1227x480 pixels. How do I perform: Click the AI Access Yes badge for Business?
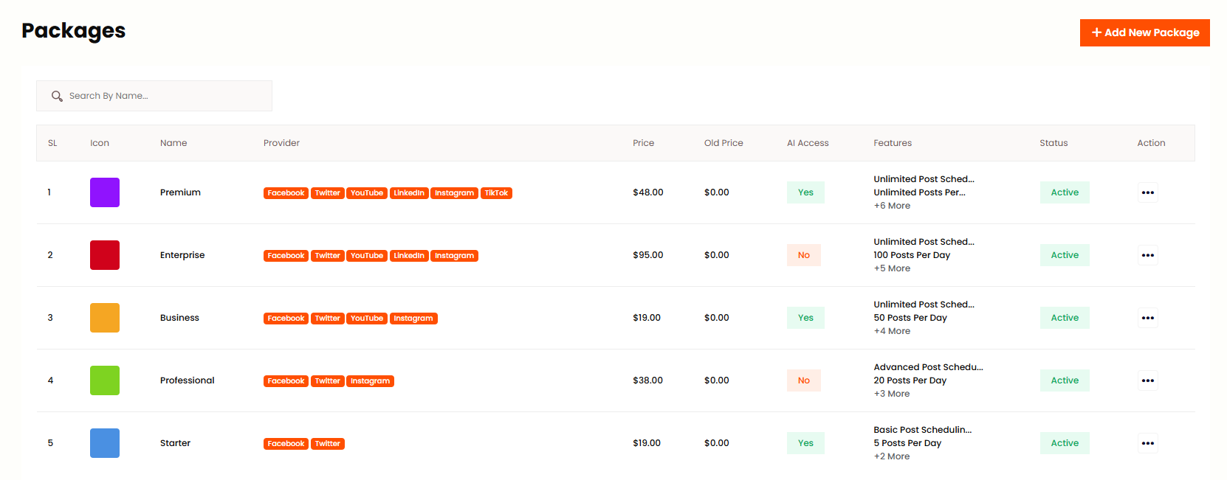click(x=805, y=318)
